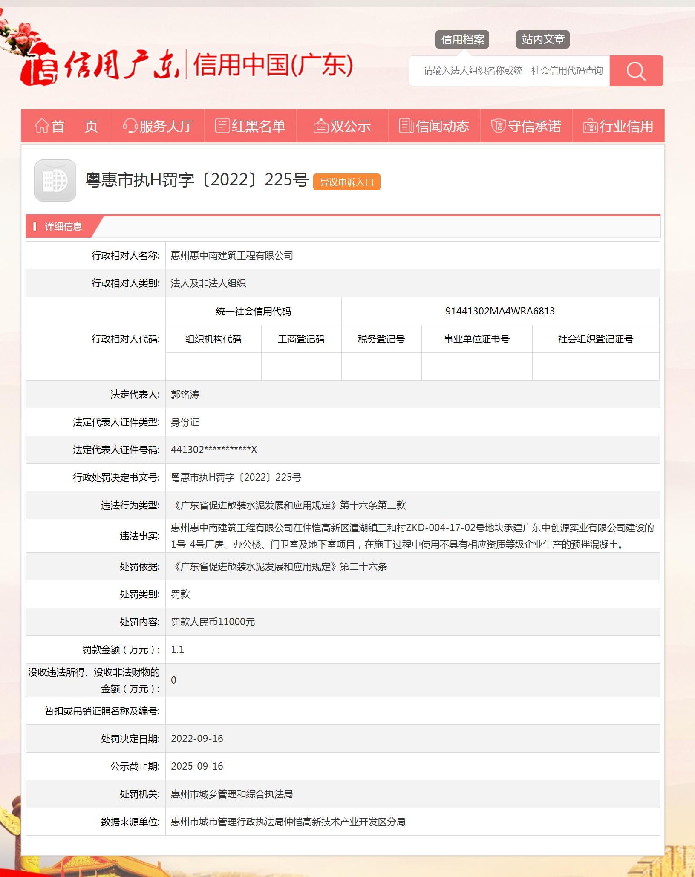This screenshot has width=695, height=877.
Task: Switch to the 站内文章 search tab
Action: tap(543, 40)
